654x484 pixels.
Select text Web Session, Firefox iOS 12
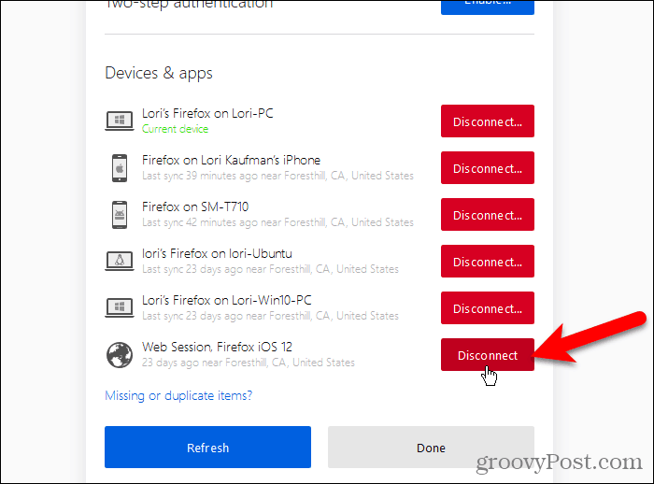217,348
